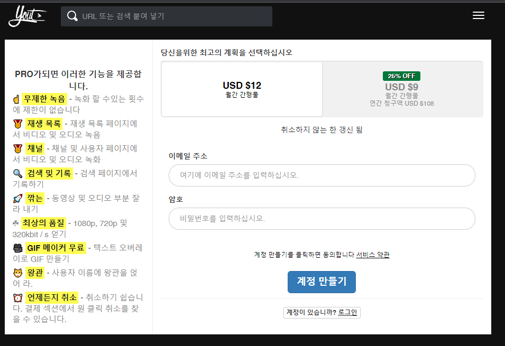
Task: Click the medal icon beside 재생 목록
Action: [x=17, y=124]
